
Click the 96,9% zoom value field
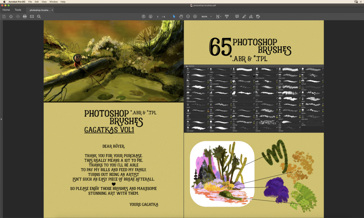(205, 16)
